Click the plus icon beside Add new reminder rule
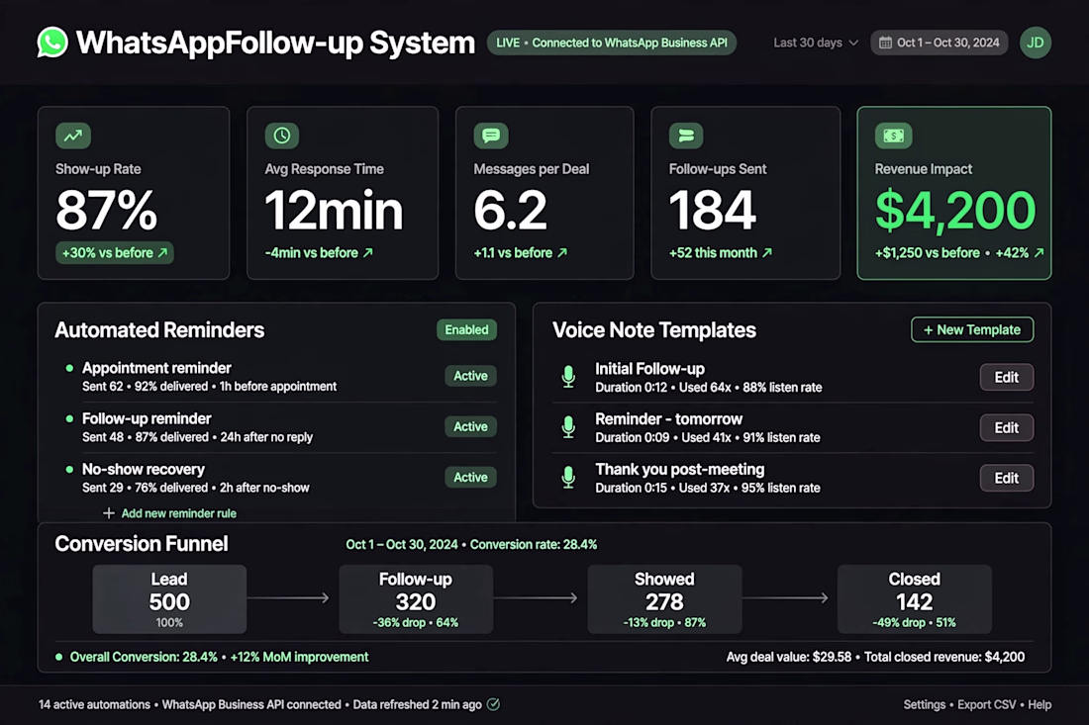This screenshot has width=1089, height=725. pyautogui.click(x=108, y=513)
